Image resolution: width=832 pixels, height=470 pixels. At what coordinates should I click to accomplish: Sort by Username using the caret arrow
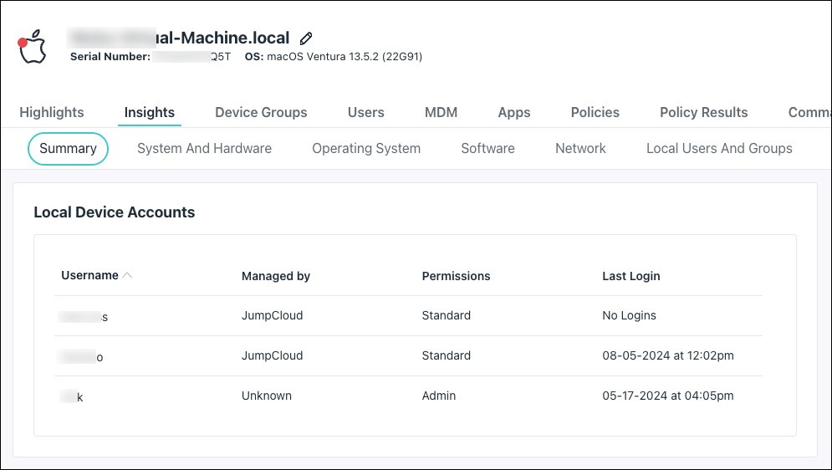pos(127,275)
